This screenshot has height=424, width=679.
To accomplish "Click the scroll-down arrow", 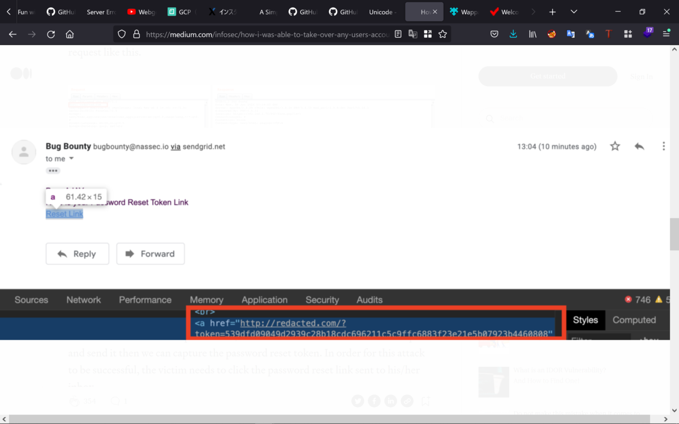I will tap(674, 410).
